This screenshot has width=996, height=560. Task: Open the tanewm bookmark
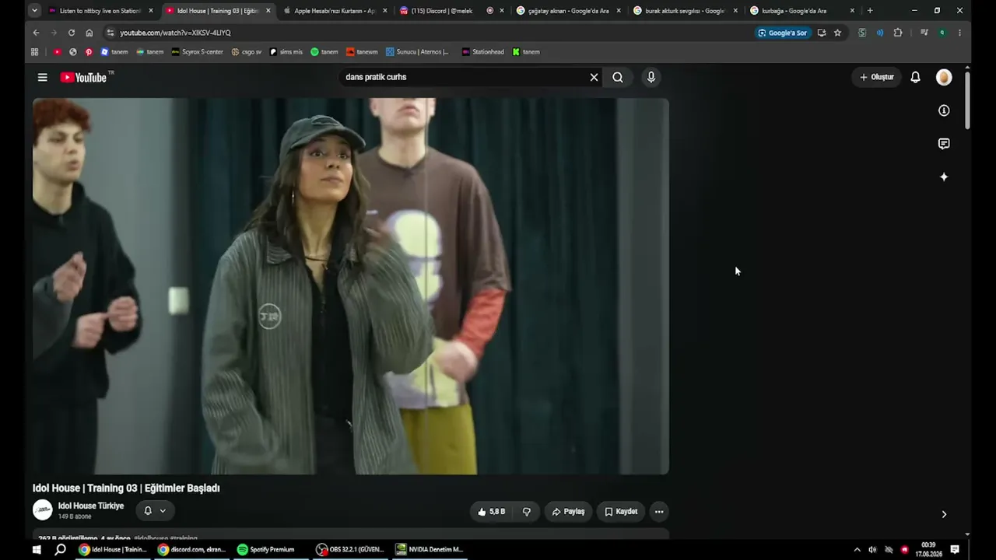pos(362,52)
